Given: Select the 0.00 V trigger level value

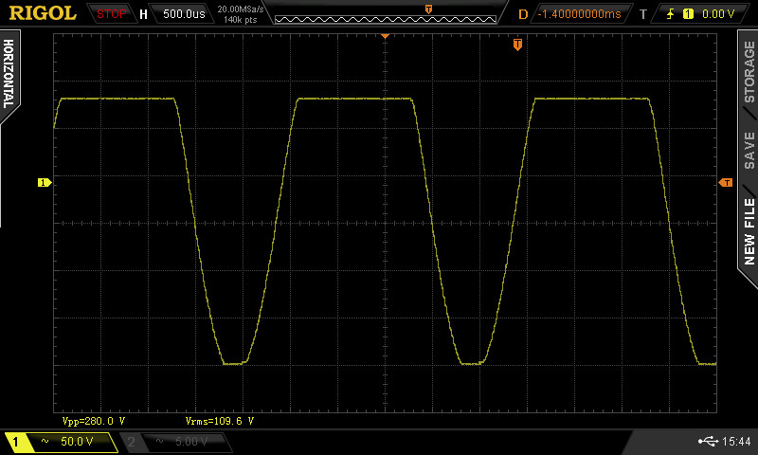Looking at the screenshot, I should [718, 14].
